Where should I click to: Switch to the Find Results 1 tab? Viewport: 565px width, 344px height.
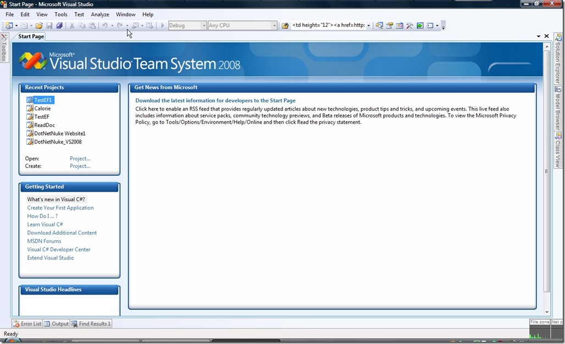click(91, 324)
